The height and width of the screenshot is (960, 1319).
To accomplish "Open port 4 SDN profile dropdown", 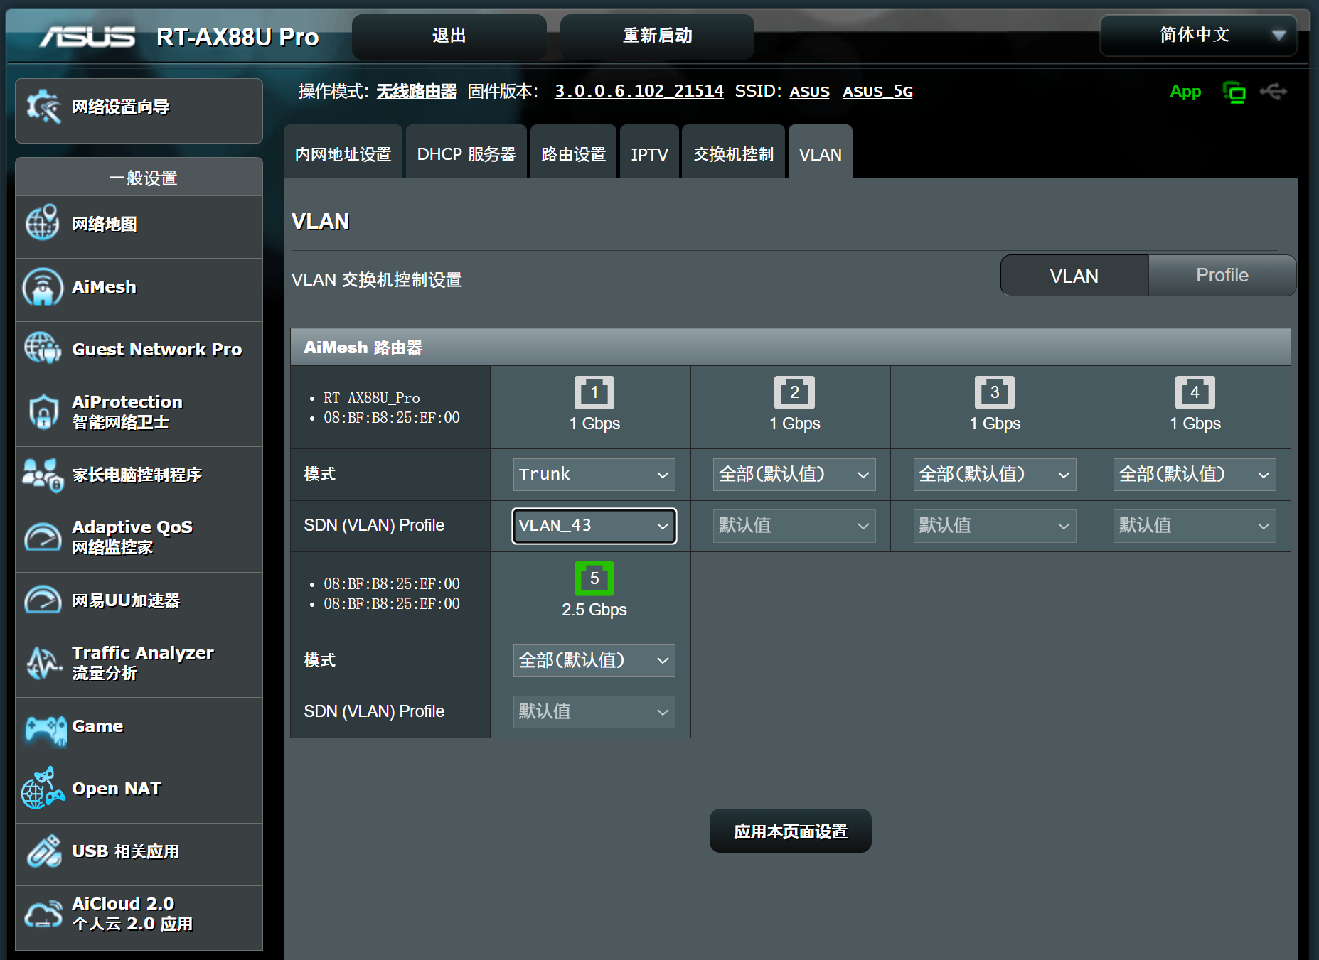I will point(1195,526).
